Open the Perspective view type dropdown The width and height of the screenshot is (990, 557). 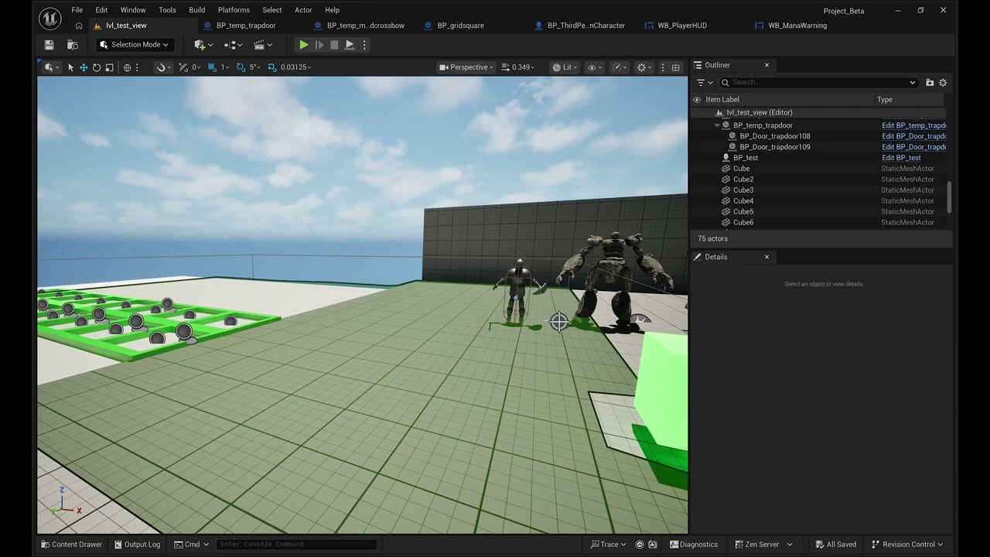pos(466,67)
